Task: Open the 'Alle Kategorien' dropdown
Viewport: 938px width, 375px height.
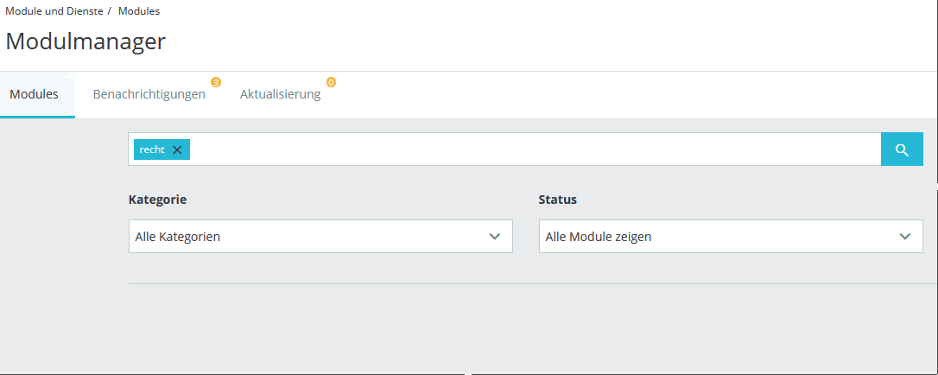Action: 320,236
